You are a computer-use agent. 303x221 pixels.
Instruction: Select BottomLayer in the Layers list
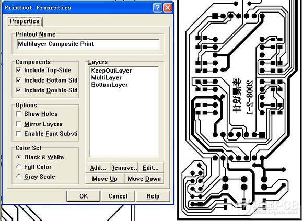click(x=109, y=85)
